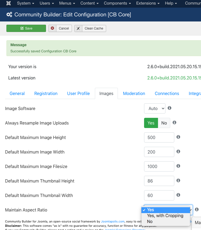
Task: Edit the Default Maximum Thumbnail Height field
Action: pos(159,181)
